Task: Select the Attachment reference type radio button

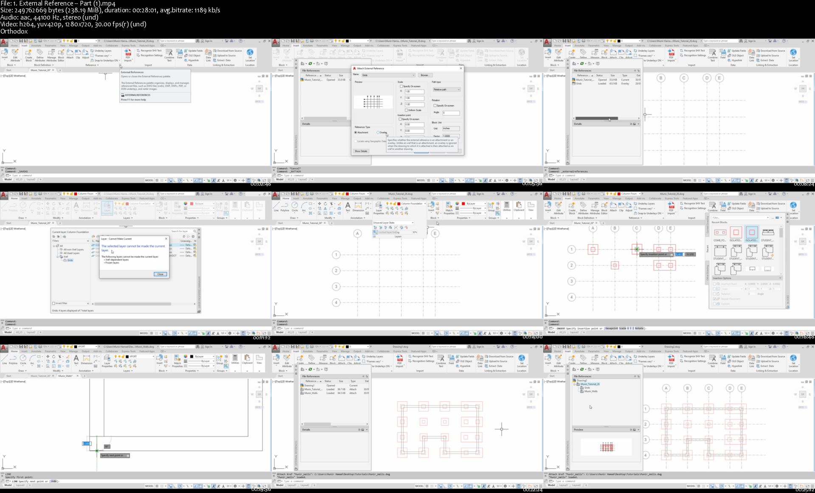Action: 356,132
